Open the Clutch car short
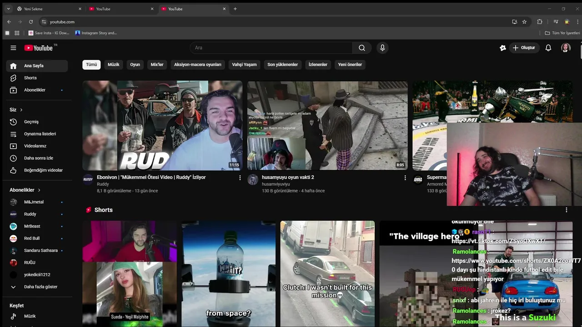The height and width of the screenshot is (327, 582). (328, 274)
